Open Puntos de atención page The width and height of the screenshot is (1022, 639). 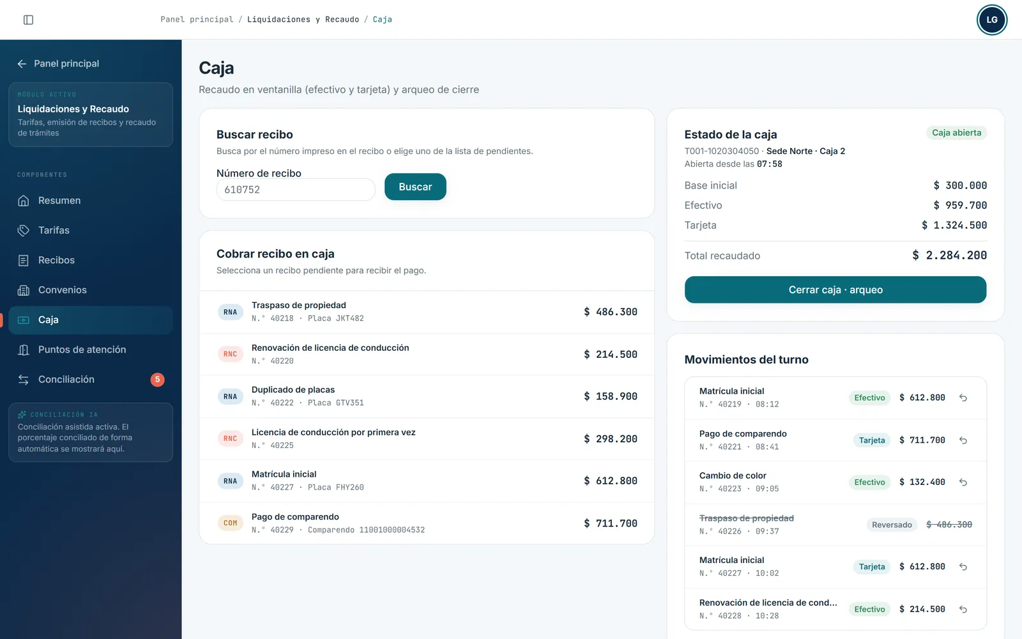coord(91,350)
